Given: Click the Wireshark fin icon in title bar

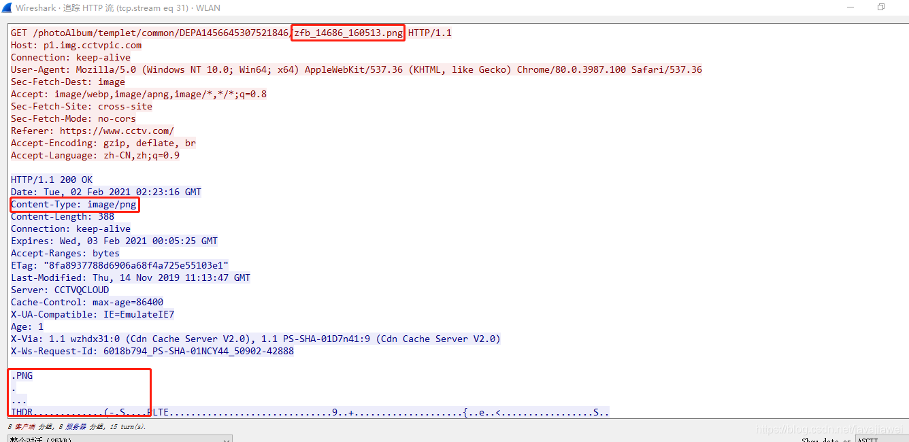Looking at the screenshot, I should (7, 7).
